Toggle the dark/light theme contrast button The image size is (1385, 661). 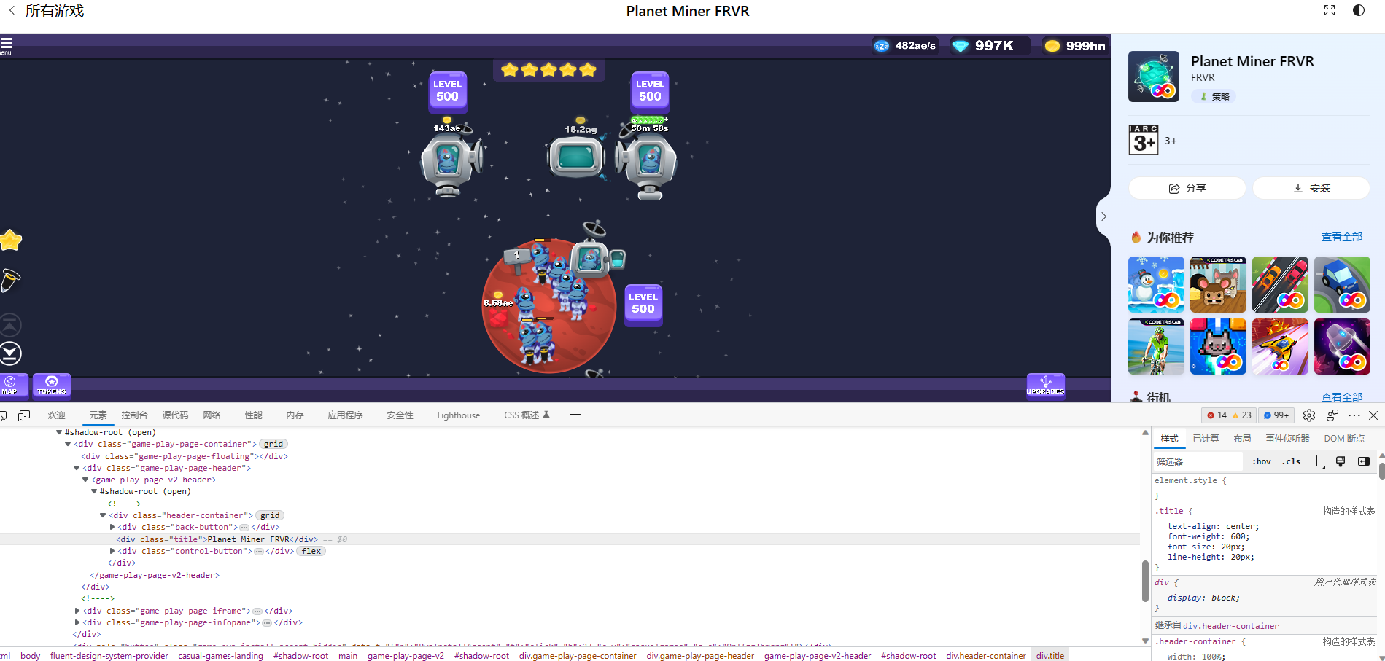(x=1359, y=10)
